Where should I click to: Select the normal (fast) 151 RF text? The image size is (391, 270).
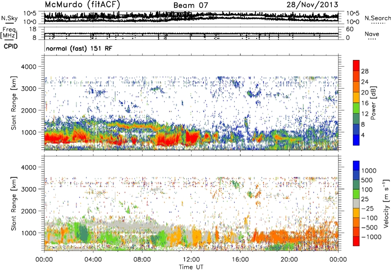(x=79, y=48)
